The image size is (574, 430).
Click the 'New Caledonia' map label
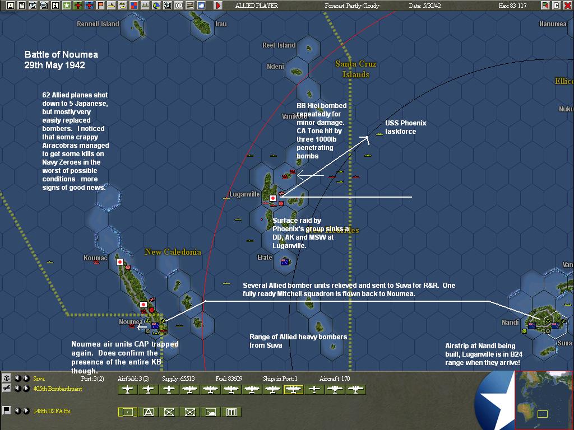point(173,251)
